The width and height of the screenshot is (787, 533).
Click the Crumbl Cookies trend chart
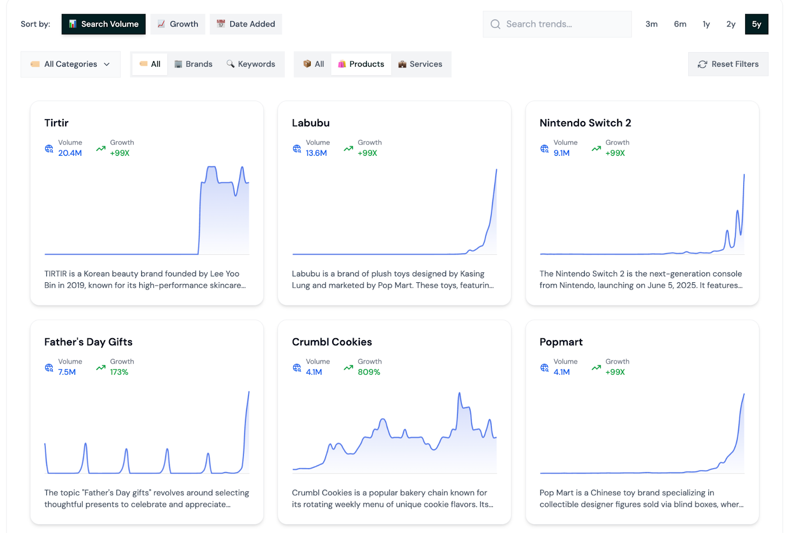click(x=394, y=433)
